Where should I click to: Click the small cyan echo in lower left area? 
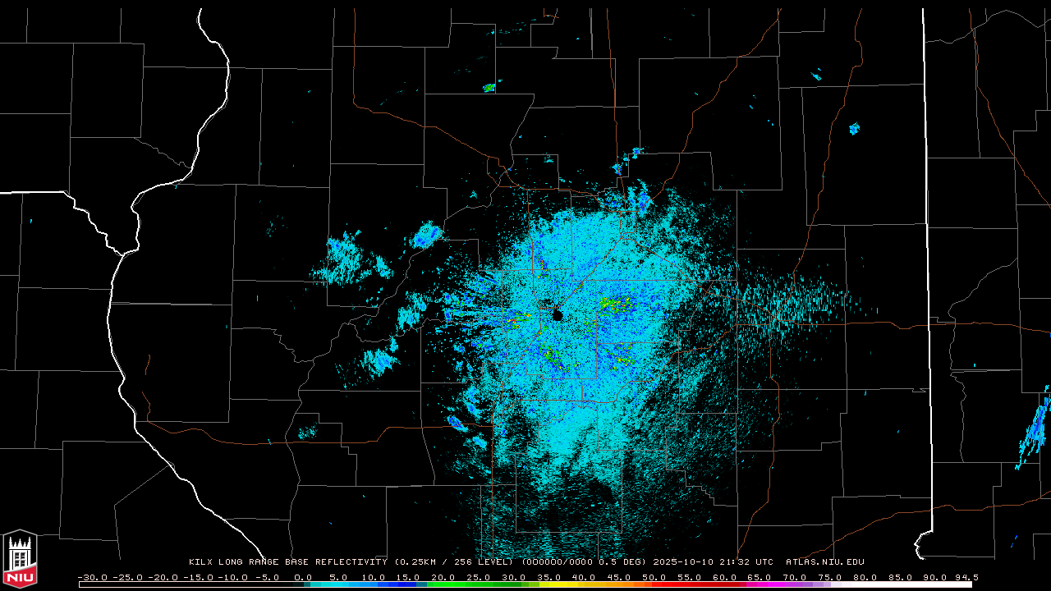click(307, 432)
